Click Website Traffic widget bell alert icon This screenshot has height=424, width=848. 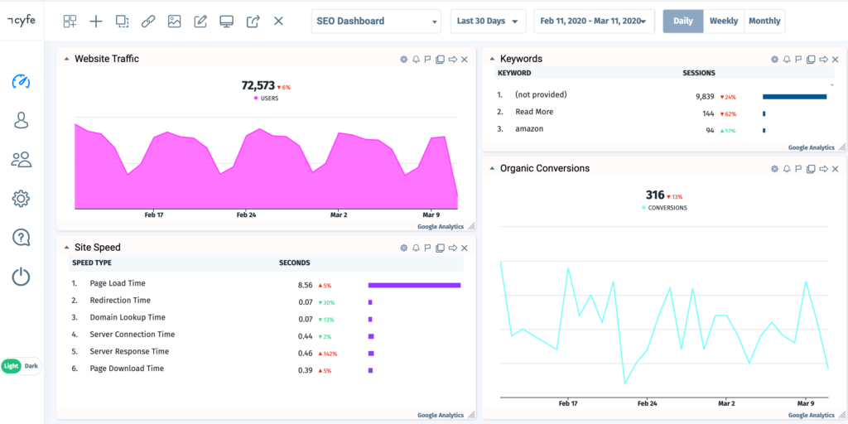pos(416,59)
